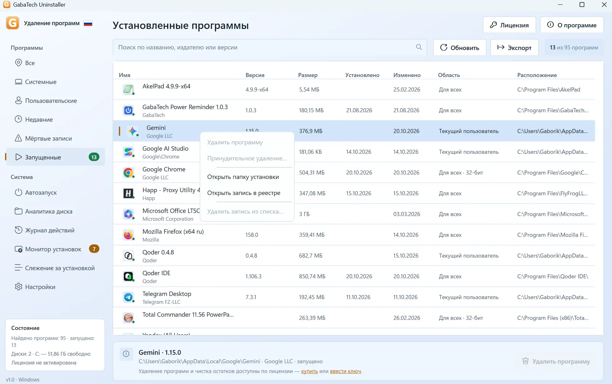
Task: Click the program search input field
Action: (x=270, y=47)
